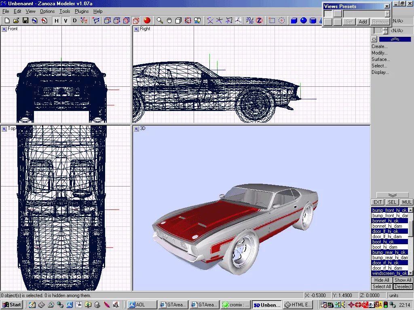Screen dimensions: 414x310
Task: Create a new file with the New icon
Action: coord(7,21)
